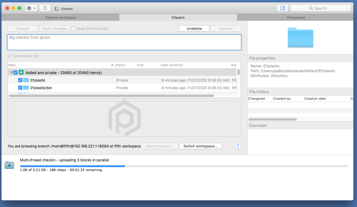Toggle the Check/clear all checkbox
The height and width of the screenshot is (207, 357).
pyautogui.click(x=10, y=56)
